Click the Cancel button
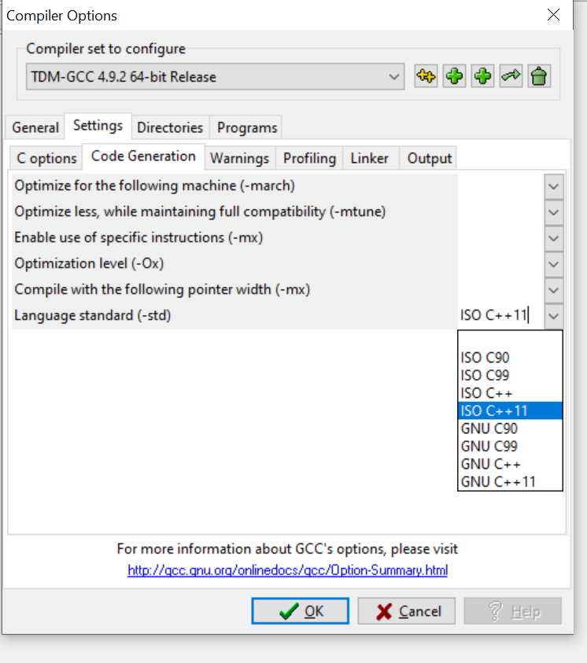Screen dimensions: 587x663 click(407, 611)
